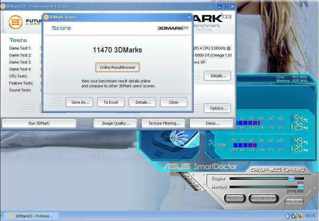The image size is (319, 221).
Task: Click the ASUS SmartDoctor title logo
Action: [200, 167]
